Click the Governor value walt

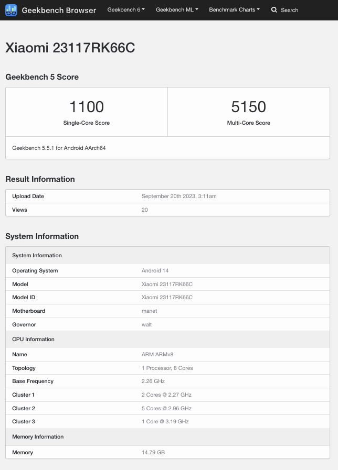point(147,325)
